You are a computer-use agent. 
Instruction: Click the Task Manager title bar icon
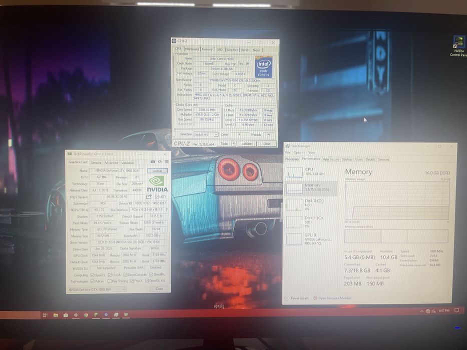point(288,146)
